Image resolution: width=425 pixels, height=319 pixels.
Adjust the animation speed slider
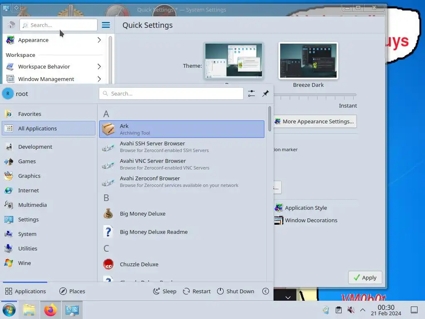315,95
